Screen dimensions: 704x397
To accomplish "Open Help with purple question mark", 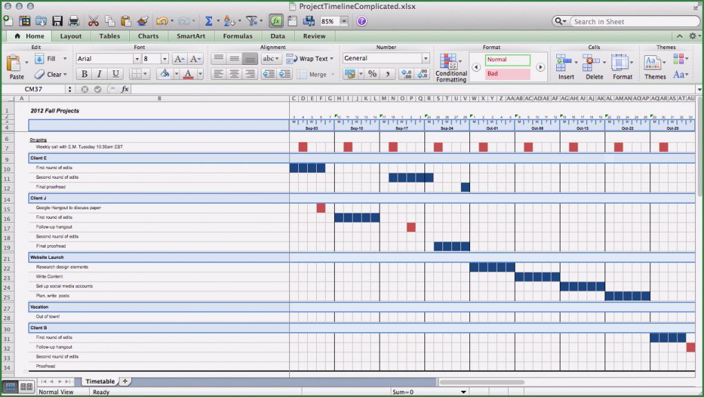I will click(x=362, y=21).
